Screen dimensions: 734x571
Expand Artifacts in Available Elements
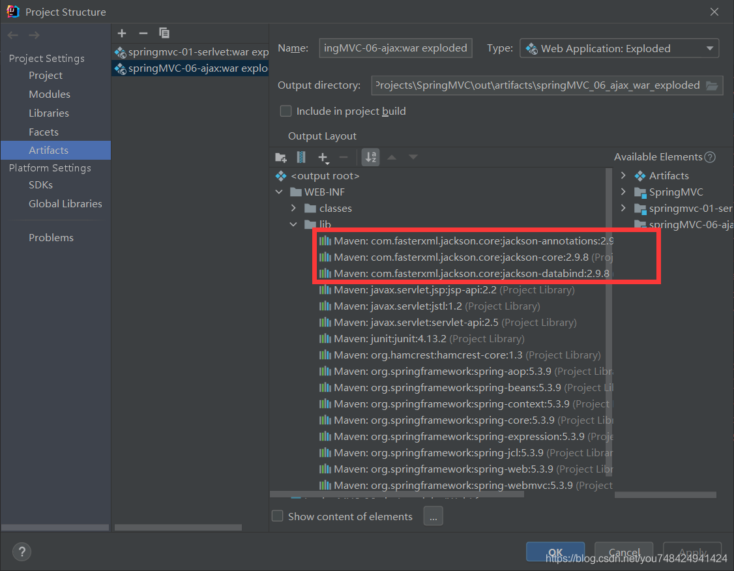coord(623,175)
